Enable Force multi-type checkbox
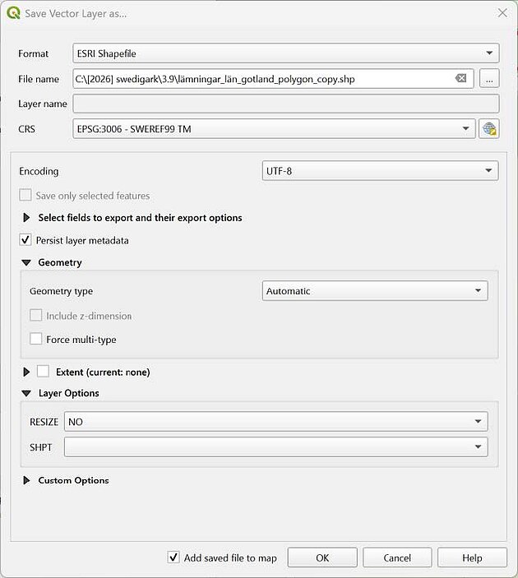The height and width of the screenshot is (578, 518). (35, 339)
